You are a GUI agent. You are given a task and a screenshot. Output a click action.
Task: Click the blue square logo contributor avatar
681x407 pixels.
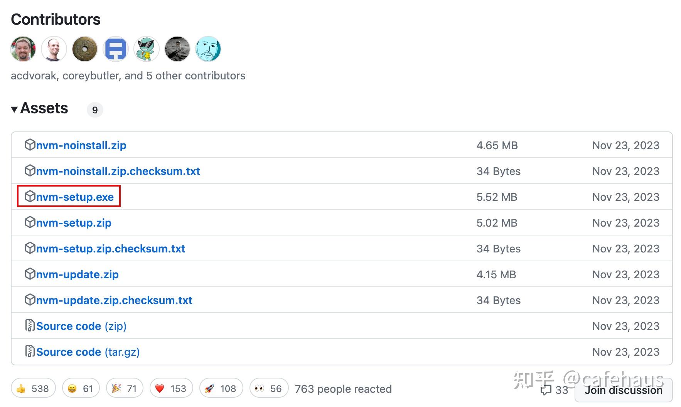[115, 49]
